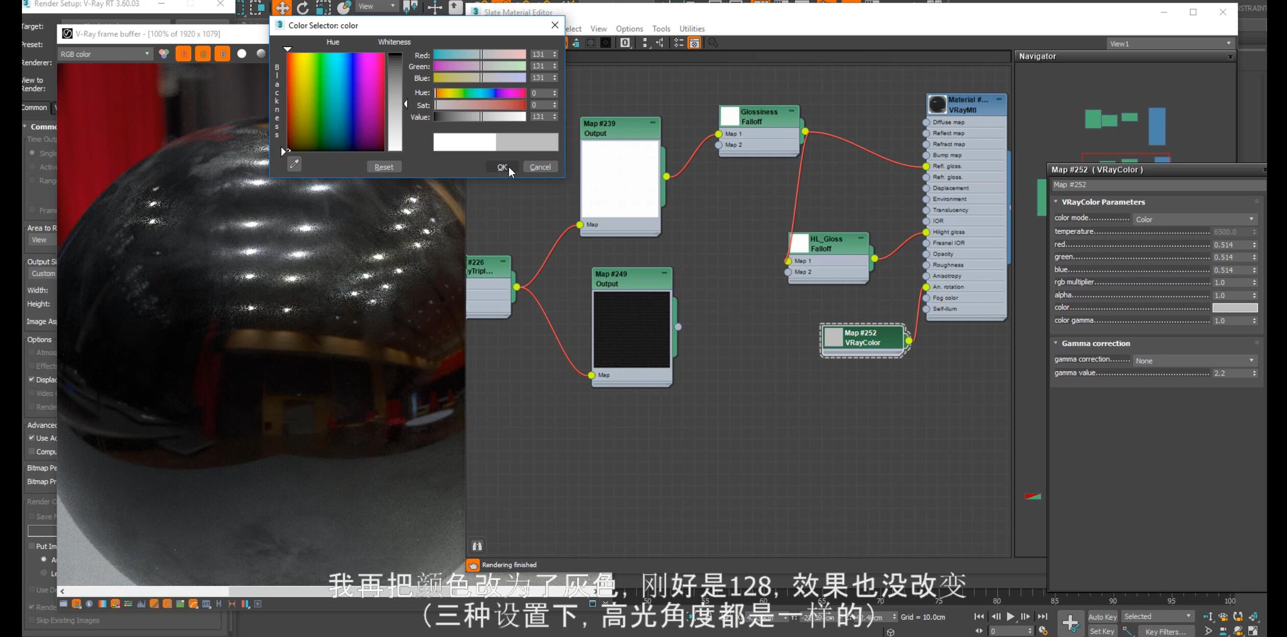1287x637 pixels.
Task: Open the Options menu in Slate editor
Action: point(629,29)
